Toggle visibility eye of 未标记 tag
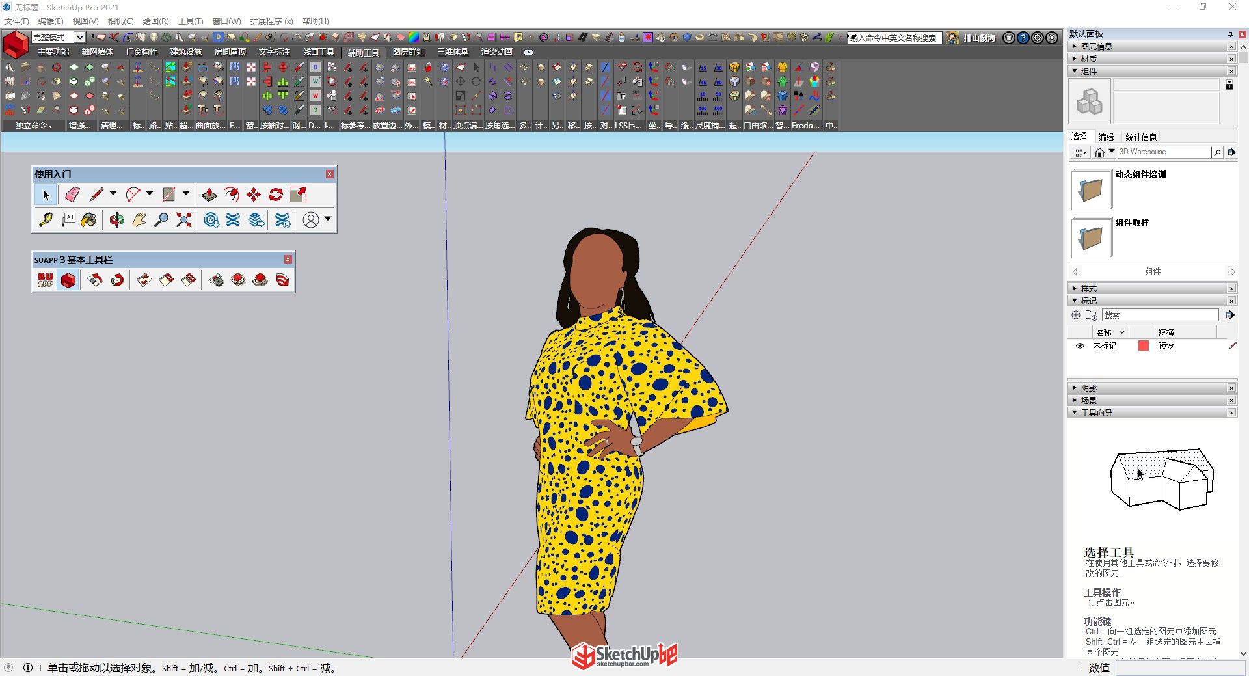 coord(1080,345)
